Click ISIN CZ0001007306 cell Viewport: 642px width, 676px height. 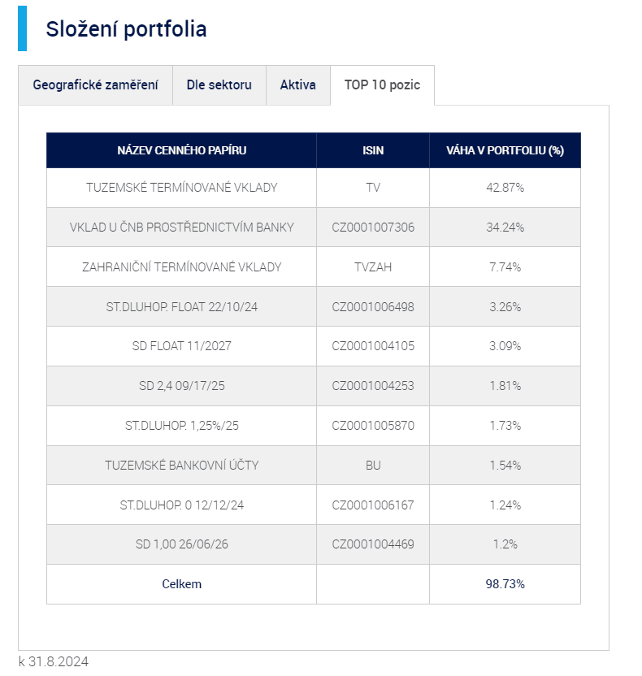373,227
